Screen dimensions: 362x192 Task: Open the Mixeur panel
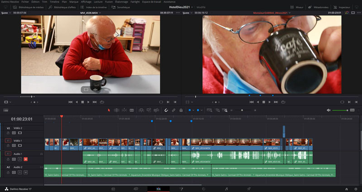point(297,7)
